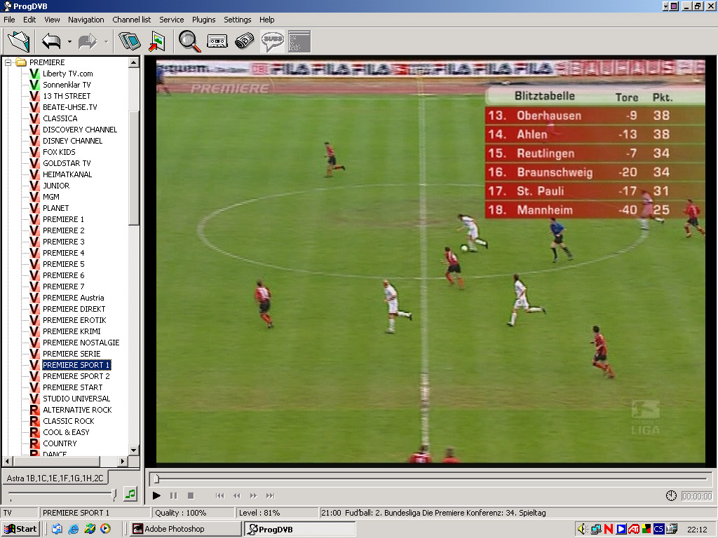The width and height of the screenshot is (718, 538).
Task: Click the 00:00:00 elapsed time display
Action: tap(697, 497)
